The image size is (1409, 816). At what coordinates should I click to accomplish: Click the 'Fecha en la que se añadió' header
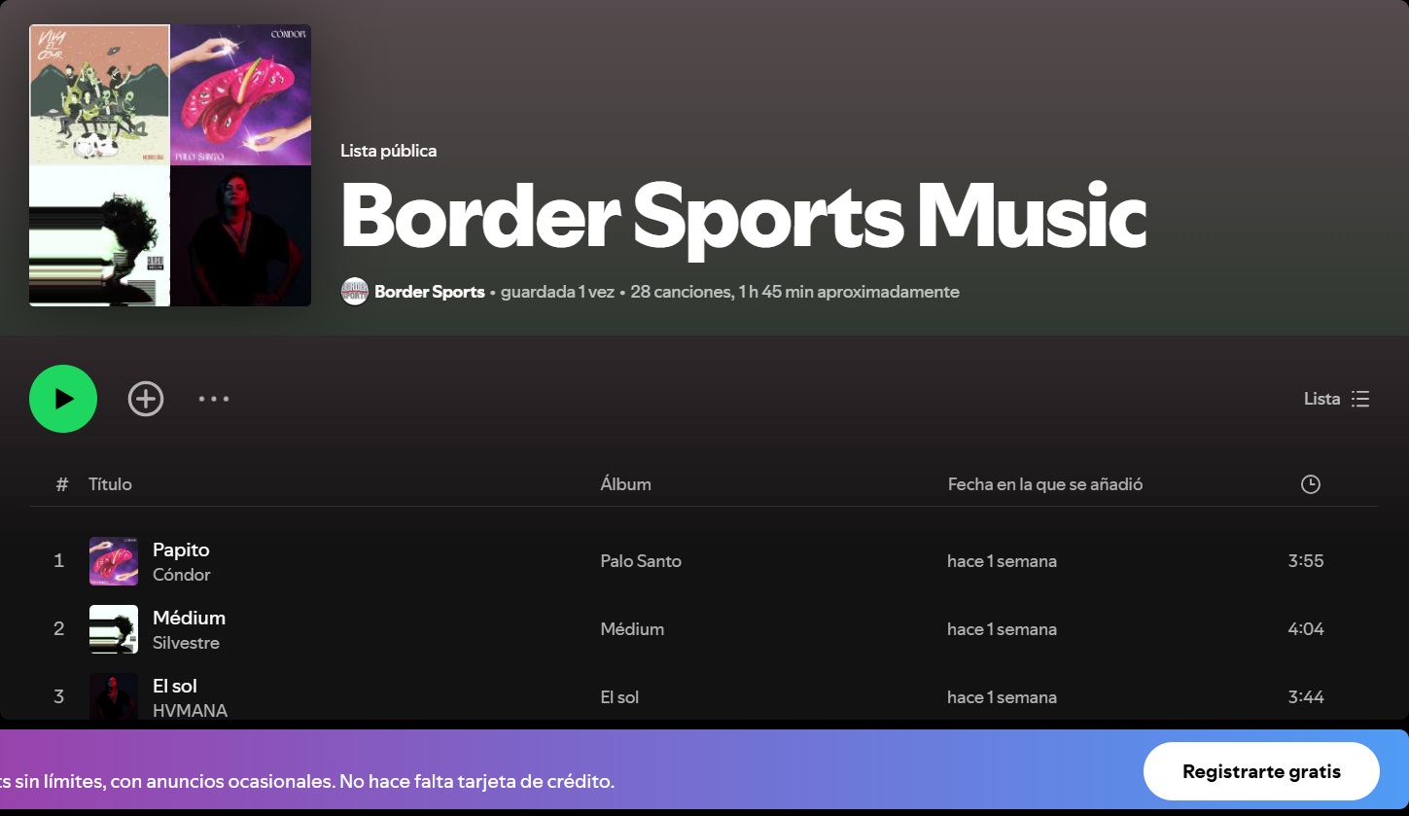click(1045, 484)
